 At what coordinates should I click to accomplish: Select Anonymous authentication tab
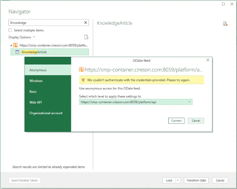48,70
